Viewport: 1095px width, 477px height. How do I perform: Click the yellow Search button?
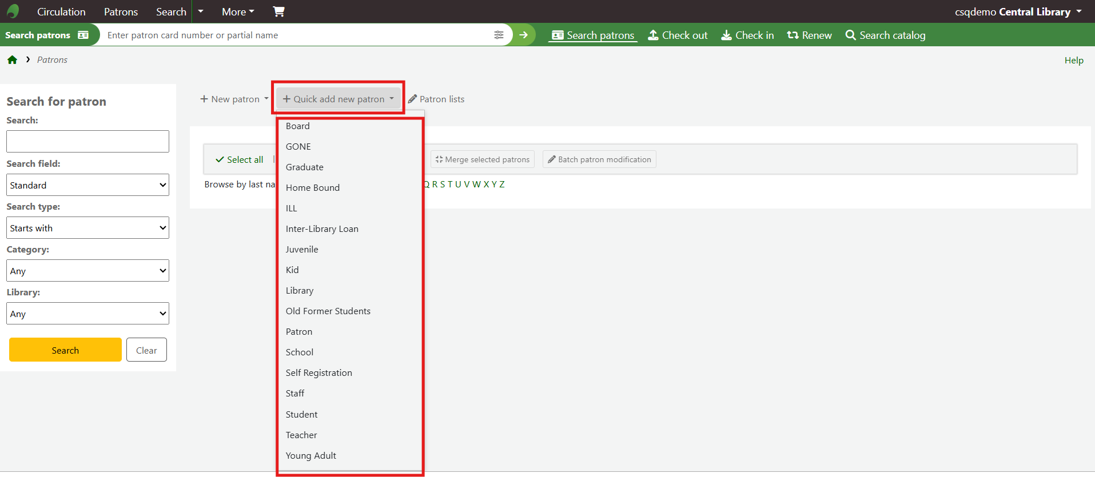[x=65, y=350]
